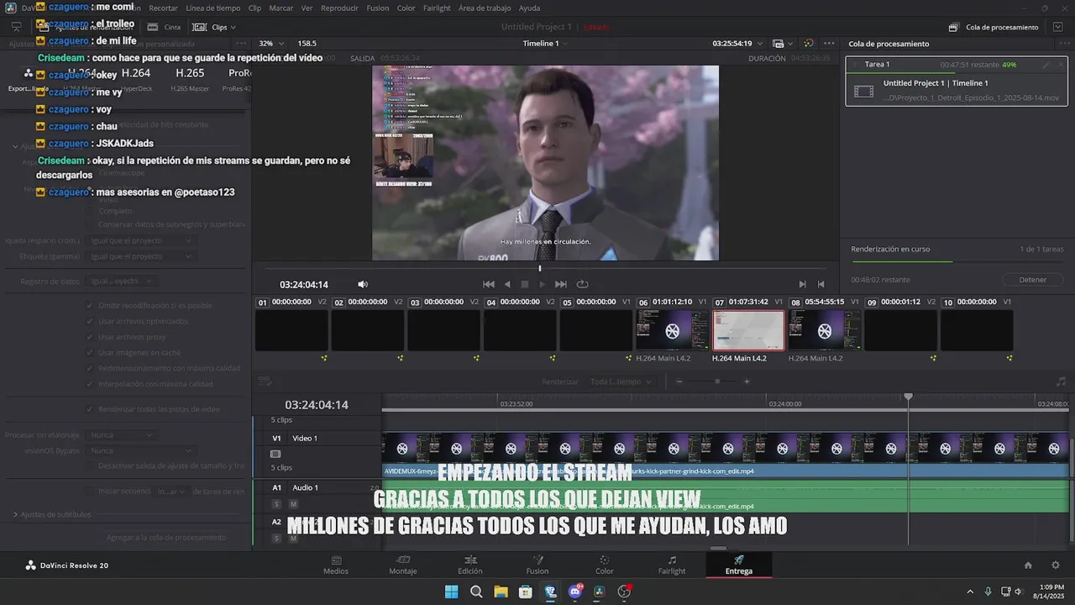Open the Fairlight menu

click(437, 8)
